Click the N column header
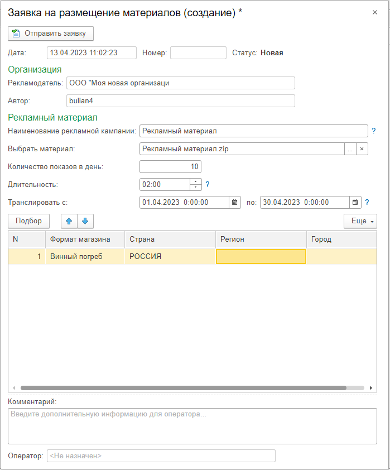The height and width of the screenshot is (470, 390). pos(27,239)
